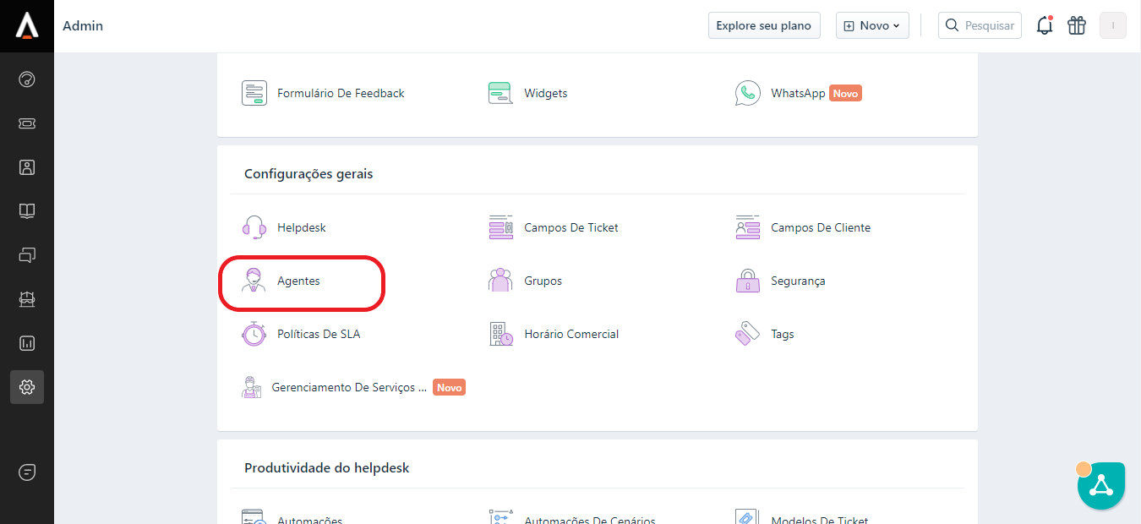Open the gift box icon
Screen dimensions: 1141x524
pyautogui.click(x=1076, y=25)
